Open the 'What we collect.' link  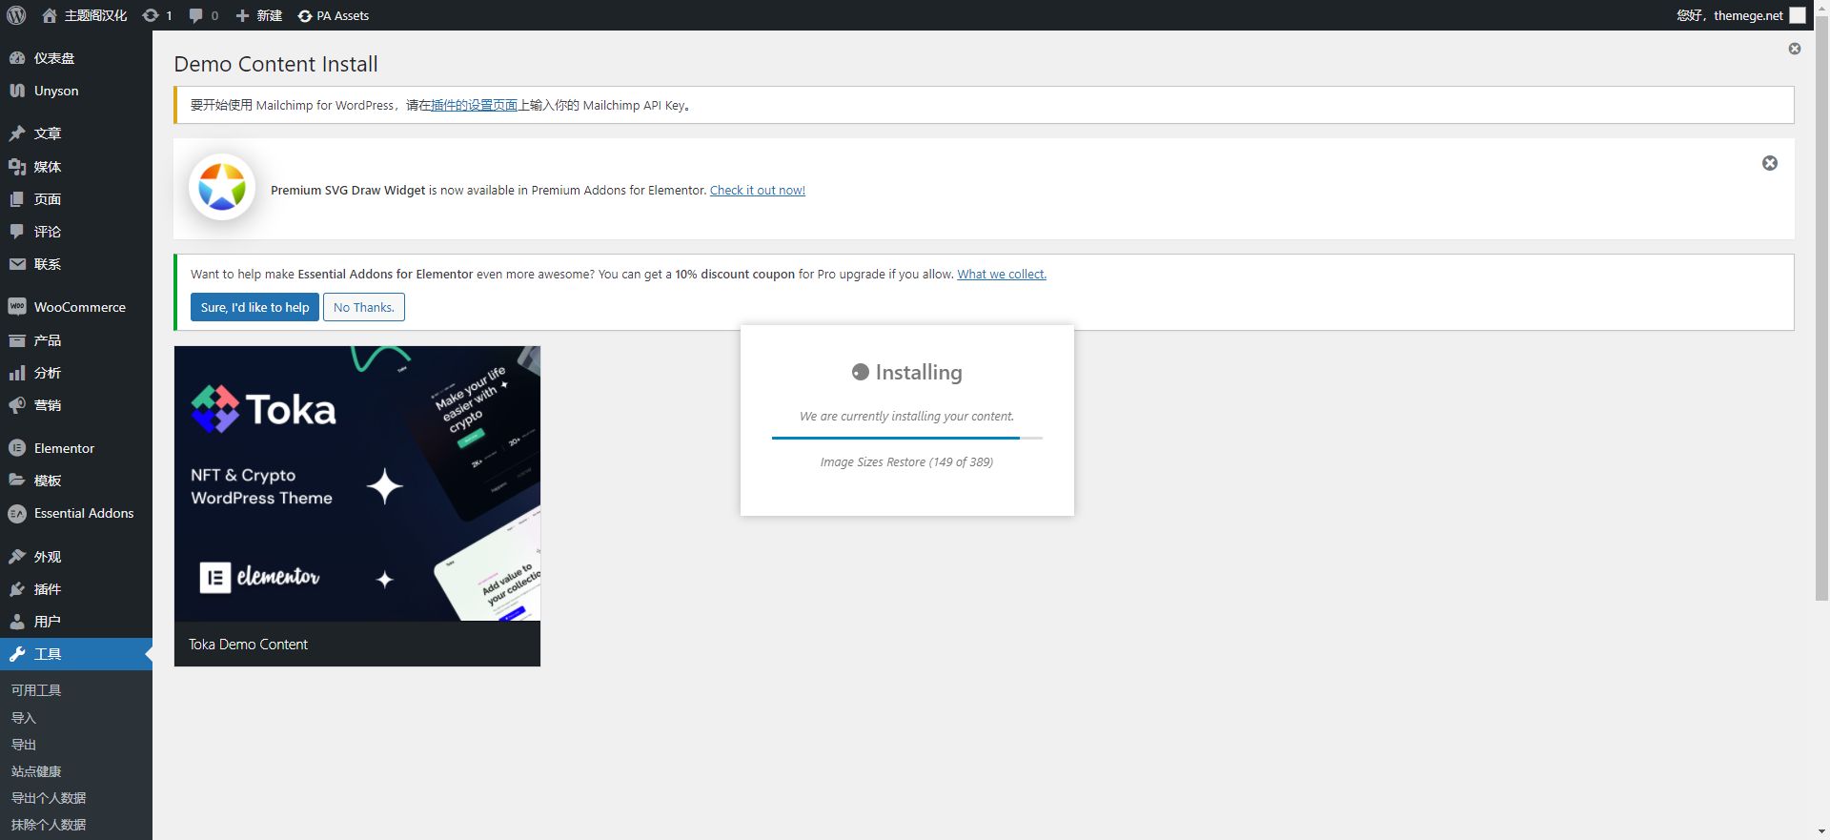point(1002,274)
